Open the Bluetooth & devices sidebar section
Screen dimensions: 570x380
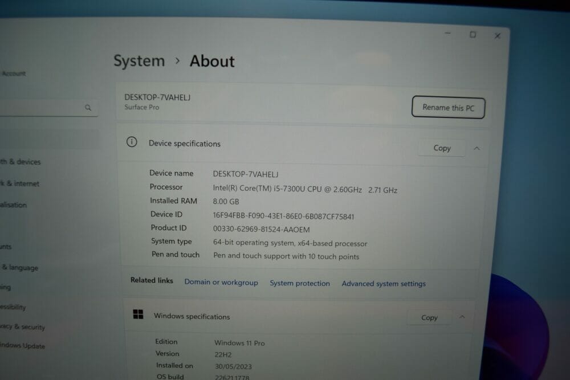(x=21, y=162)
